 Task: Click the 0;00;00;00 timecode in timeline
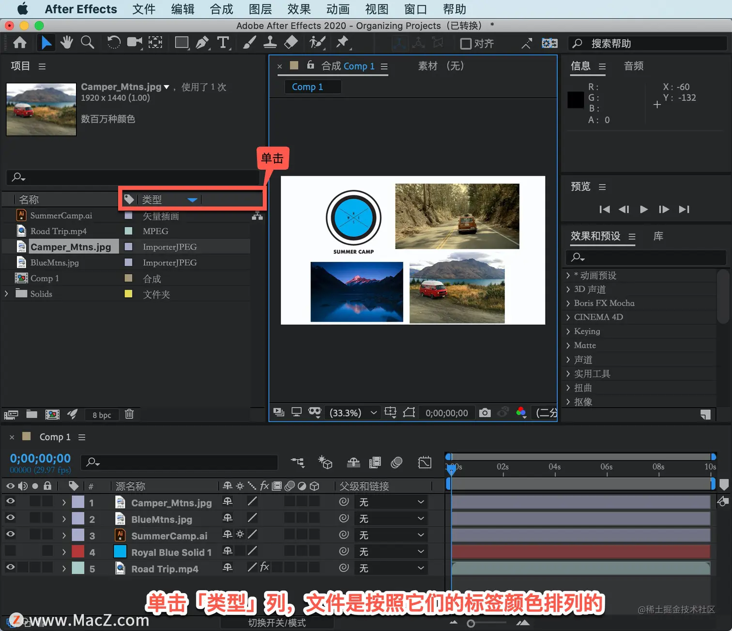[40, 458]
